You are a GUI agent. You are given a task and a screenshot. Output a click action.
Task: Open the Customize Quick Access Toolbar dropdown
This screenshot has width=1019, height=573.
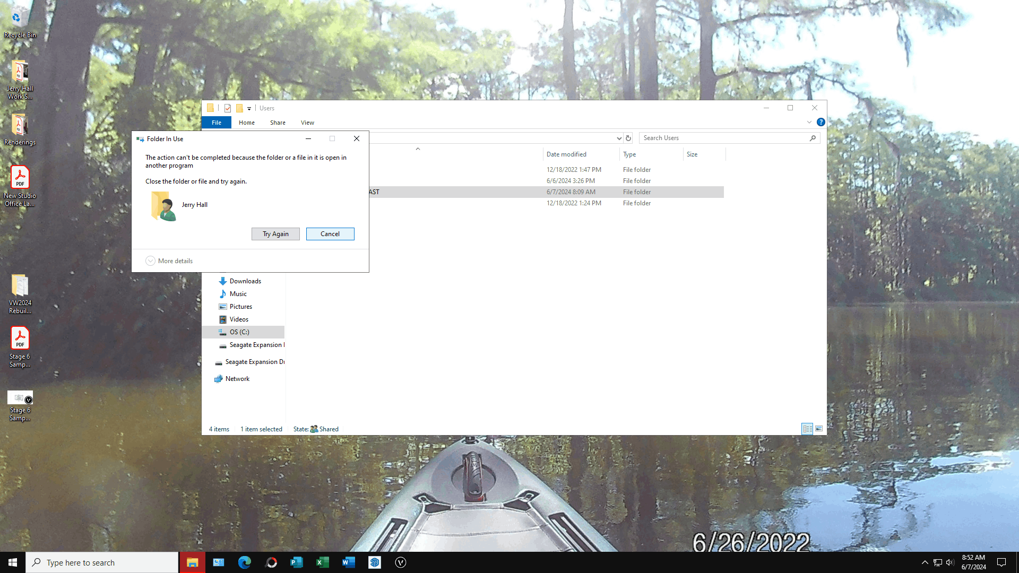249,108
